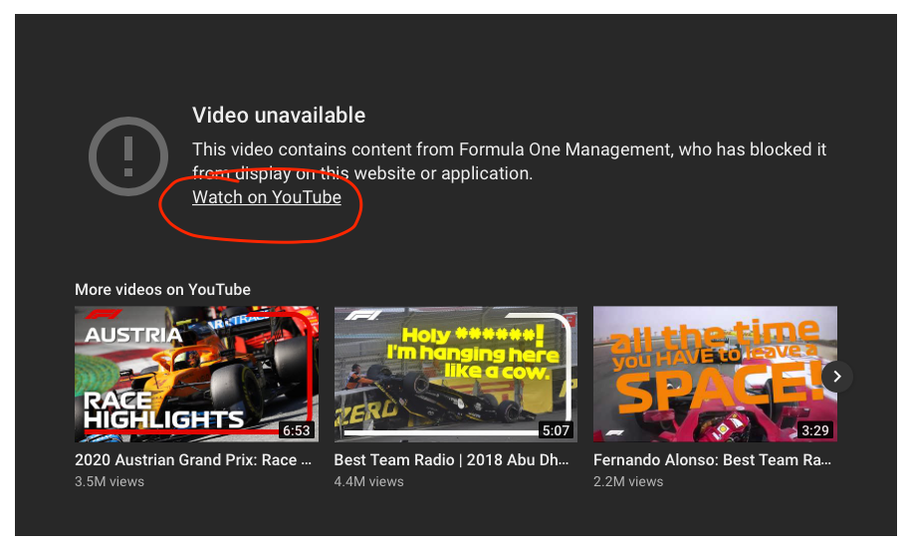Click the Fernando Alonso Best Team Radio title
Viewport: 906px width, 546px height.
712,460
